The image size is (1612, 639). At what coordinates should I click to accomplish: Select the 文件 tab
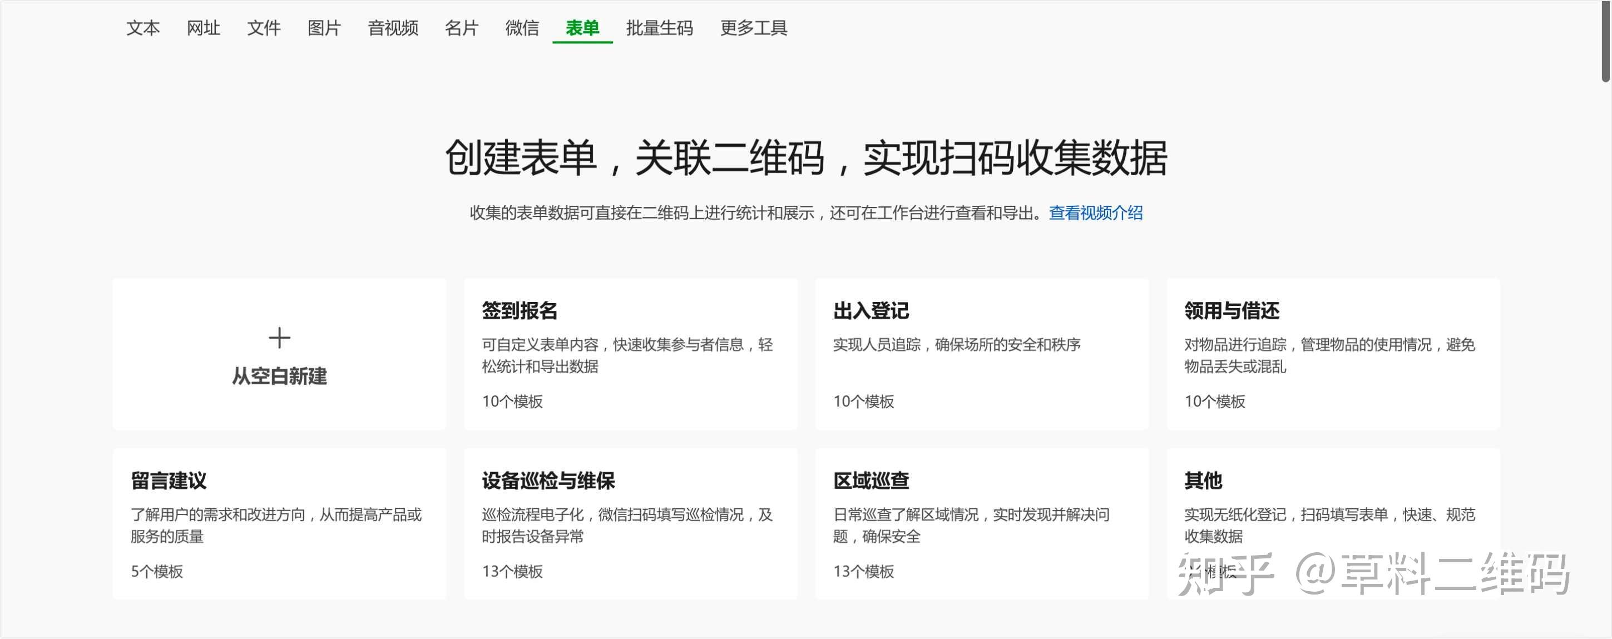(264, 28)
